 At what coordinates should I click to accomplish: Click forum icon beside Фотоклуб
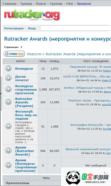[x=8, y=126]
